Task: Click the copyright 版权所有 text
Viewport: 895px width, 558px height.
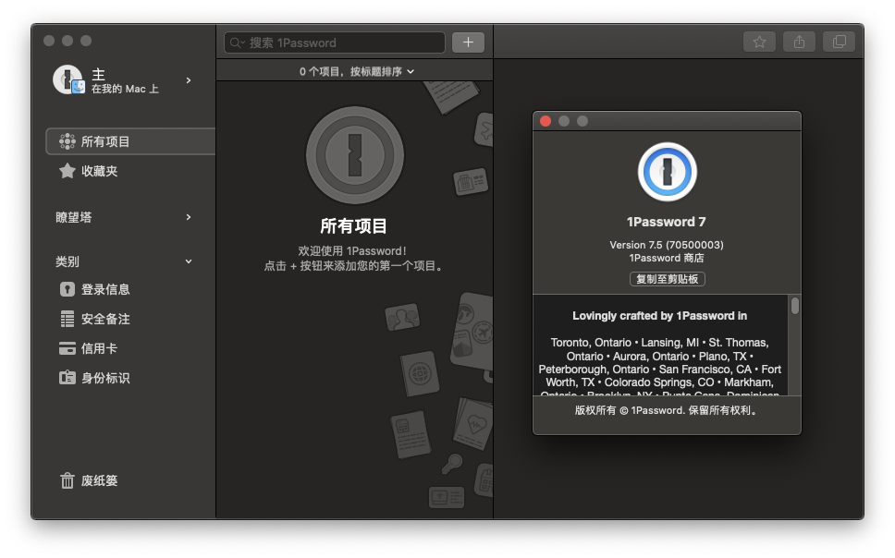Action: pos(667,410)
